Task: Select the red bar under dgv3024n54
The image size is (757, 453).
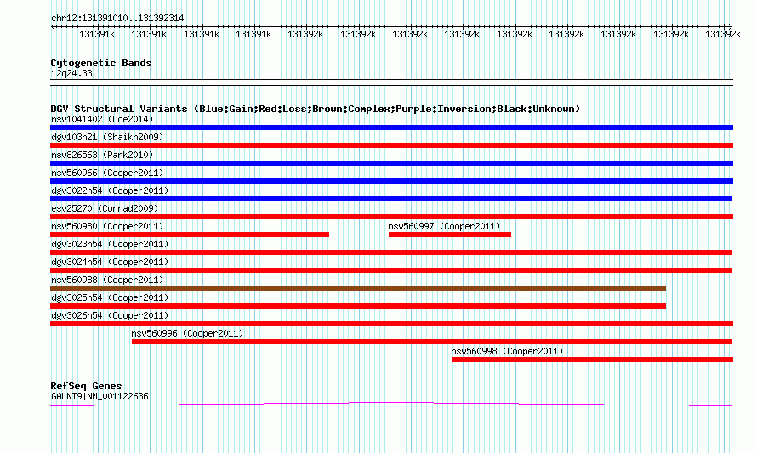Action: coord(391,270)
